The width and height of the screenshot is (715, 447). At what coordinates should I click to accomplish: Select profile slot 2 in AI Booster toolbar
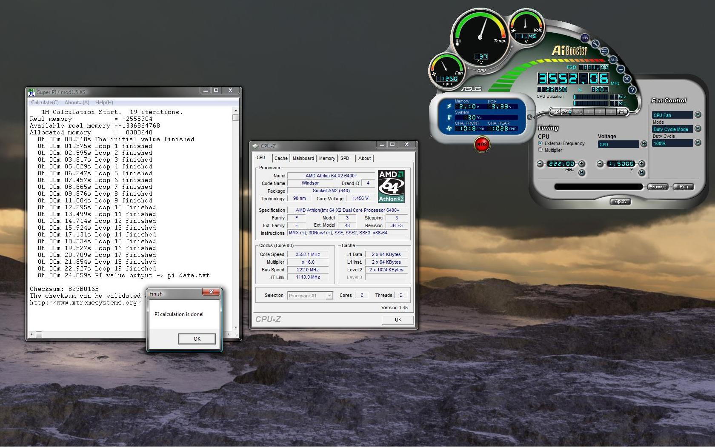point(600,112)
